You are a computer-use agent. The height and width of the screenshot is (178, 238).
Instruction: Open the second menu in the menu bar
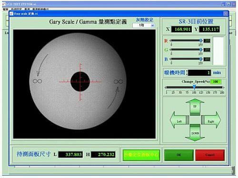16,10
